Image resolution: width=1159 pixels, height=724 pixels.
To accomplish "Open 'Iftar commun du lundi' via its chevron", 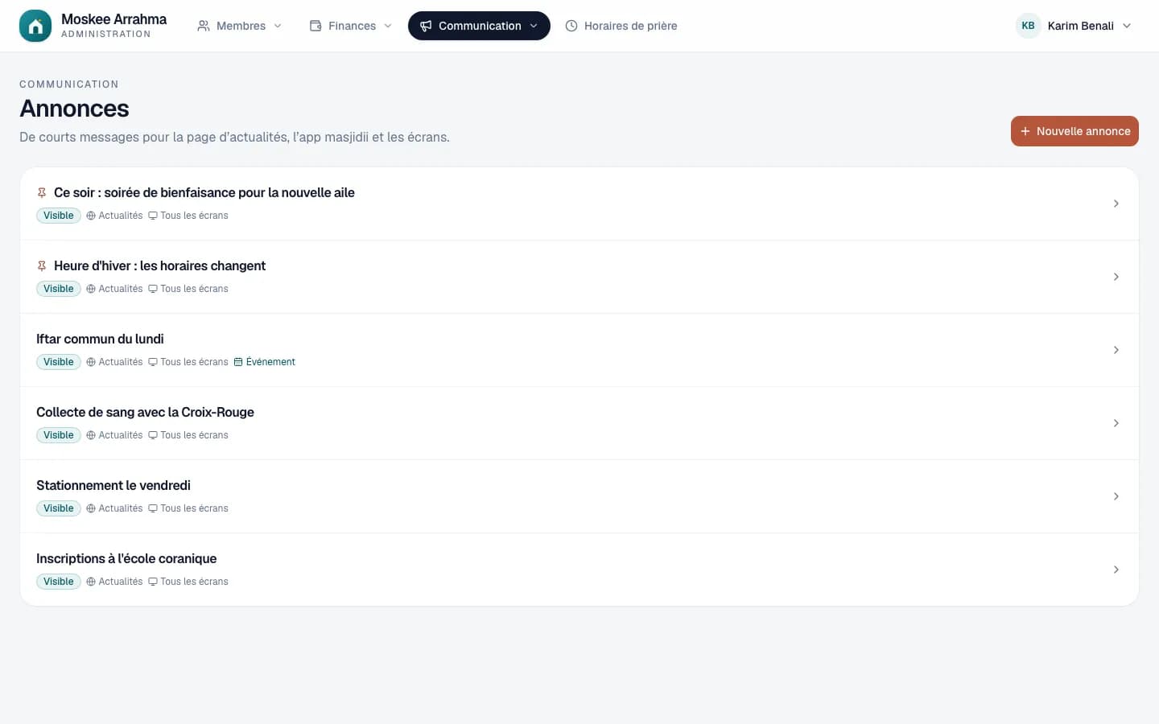I will click(1116, 350).
